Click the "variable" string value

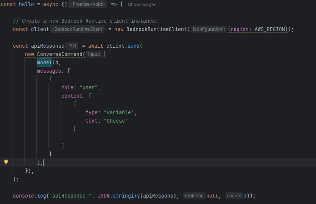pyautogui.click(x=119, y=112)
